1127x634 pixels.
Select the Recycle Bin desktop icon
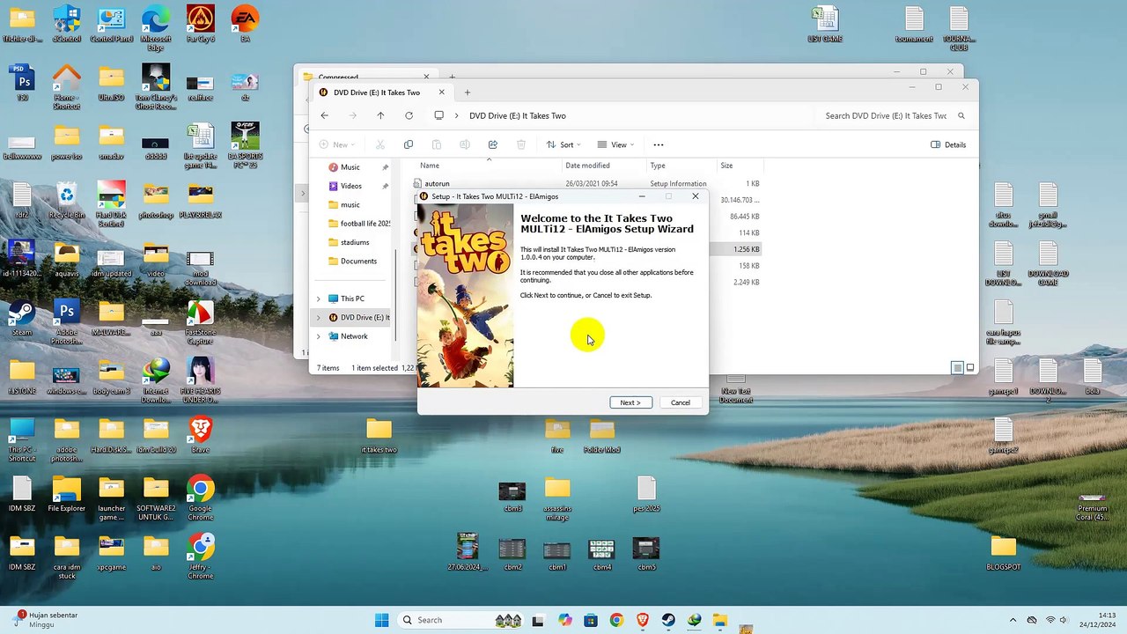67,201
